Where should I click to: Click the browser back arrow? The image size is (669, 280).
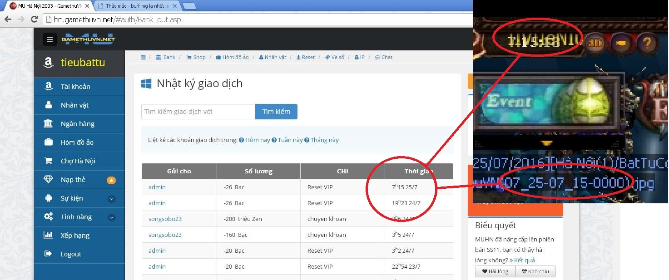pyautogui.click(x=8, y=20)
